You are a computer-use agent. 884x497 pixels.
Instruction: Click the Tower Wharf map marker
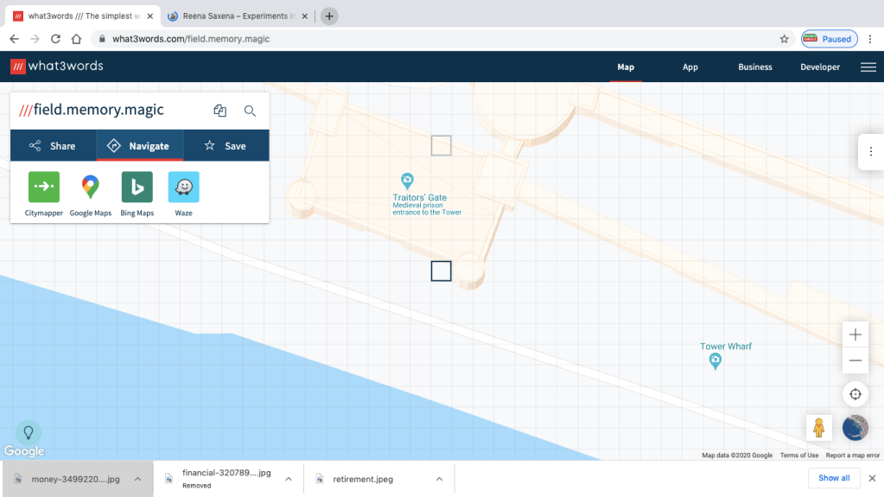[715, 362]
